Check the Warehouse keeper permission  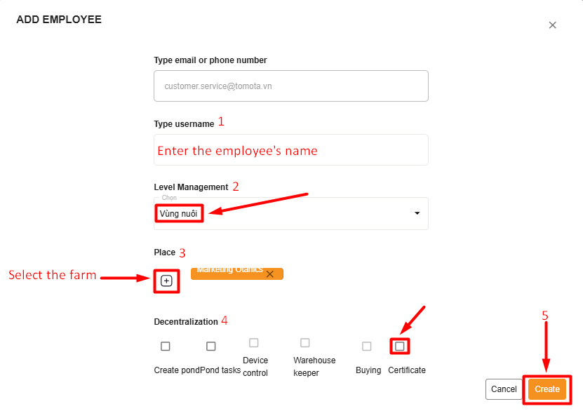(305, 343)
